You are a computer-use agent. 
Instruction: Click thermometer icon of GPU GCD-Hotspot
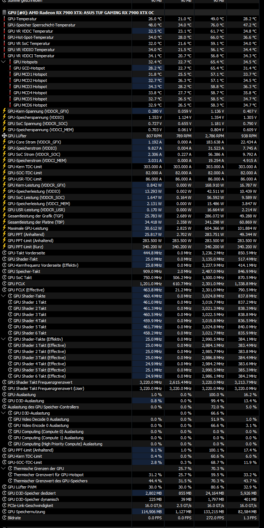pos(10,68)
